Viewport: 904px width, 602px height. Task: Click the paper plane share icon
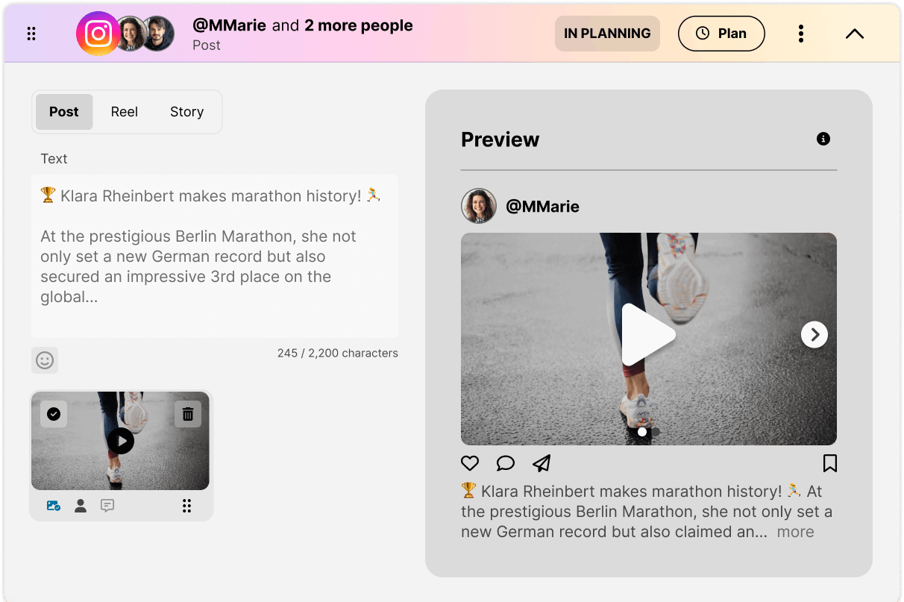(x=542, y=463)
